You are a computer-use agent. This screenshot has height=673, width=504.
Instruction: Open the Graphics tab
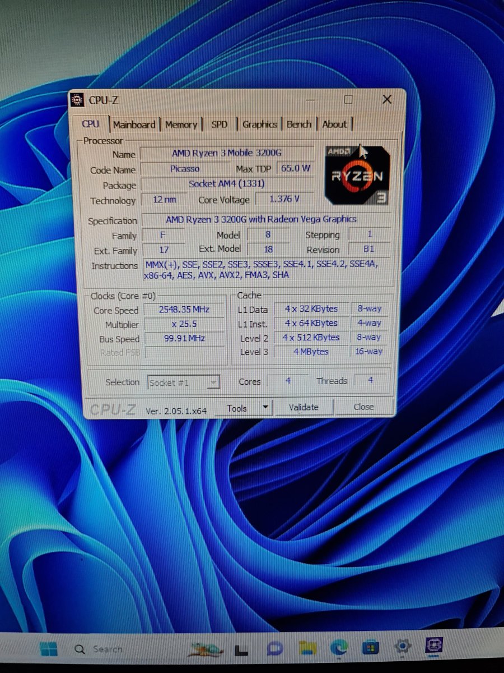(x=259, y=124)
